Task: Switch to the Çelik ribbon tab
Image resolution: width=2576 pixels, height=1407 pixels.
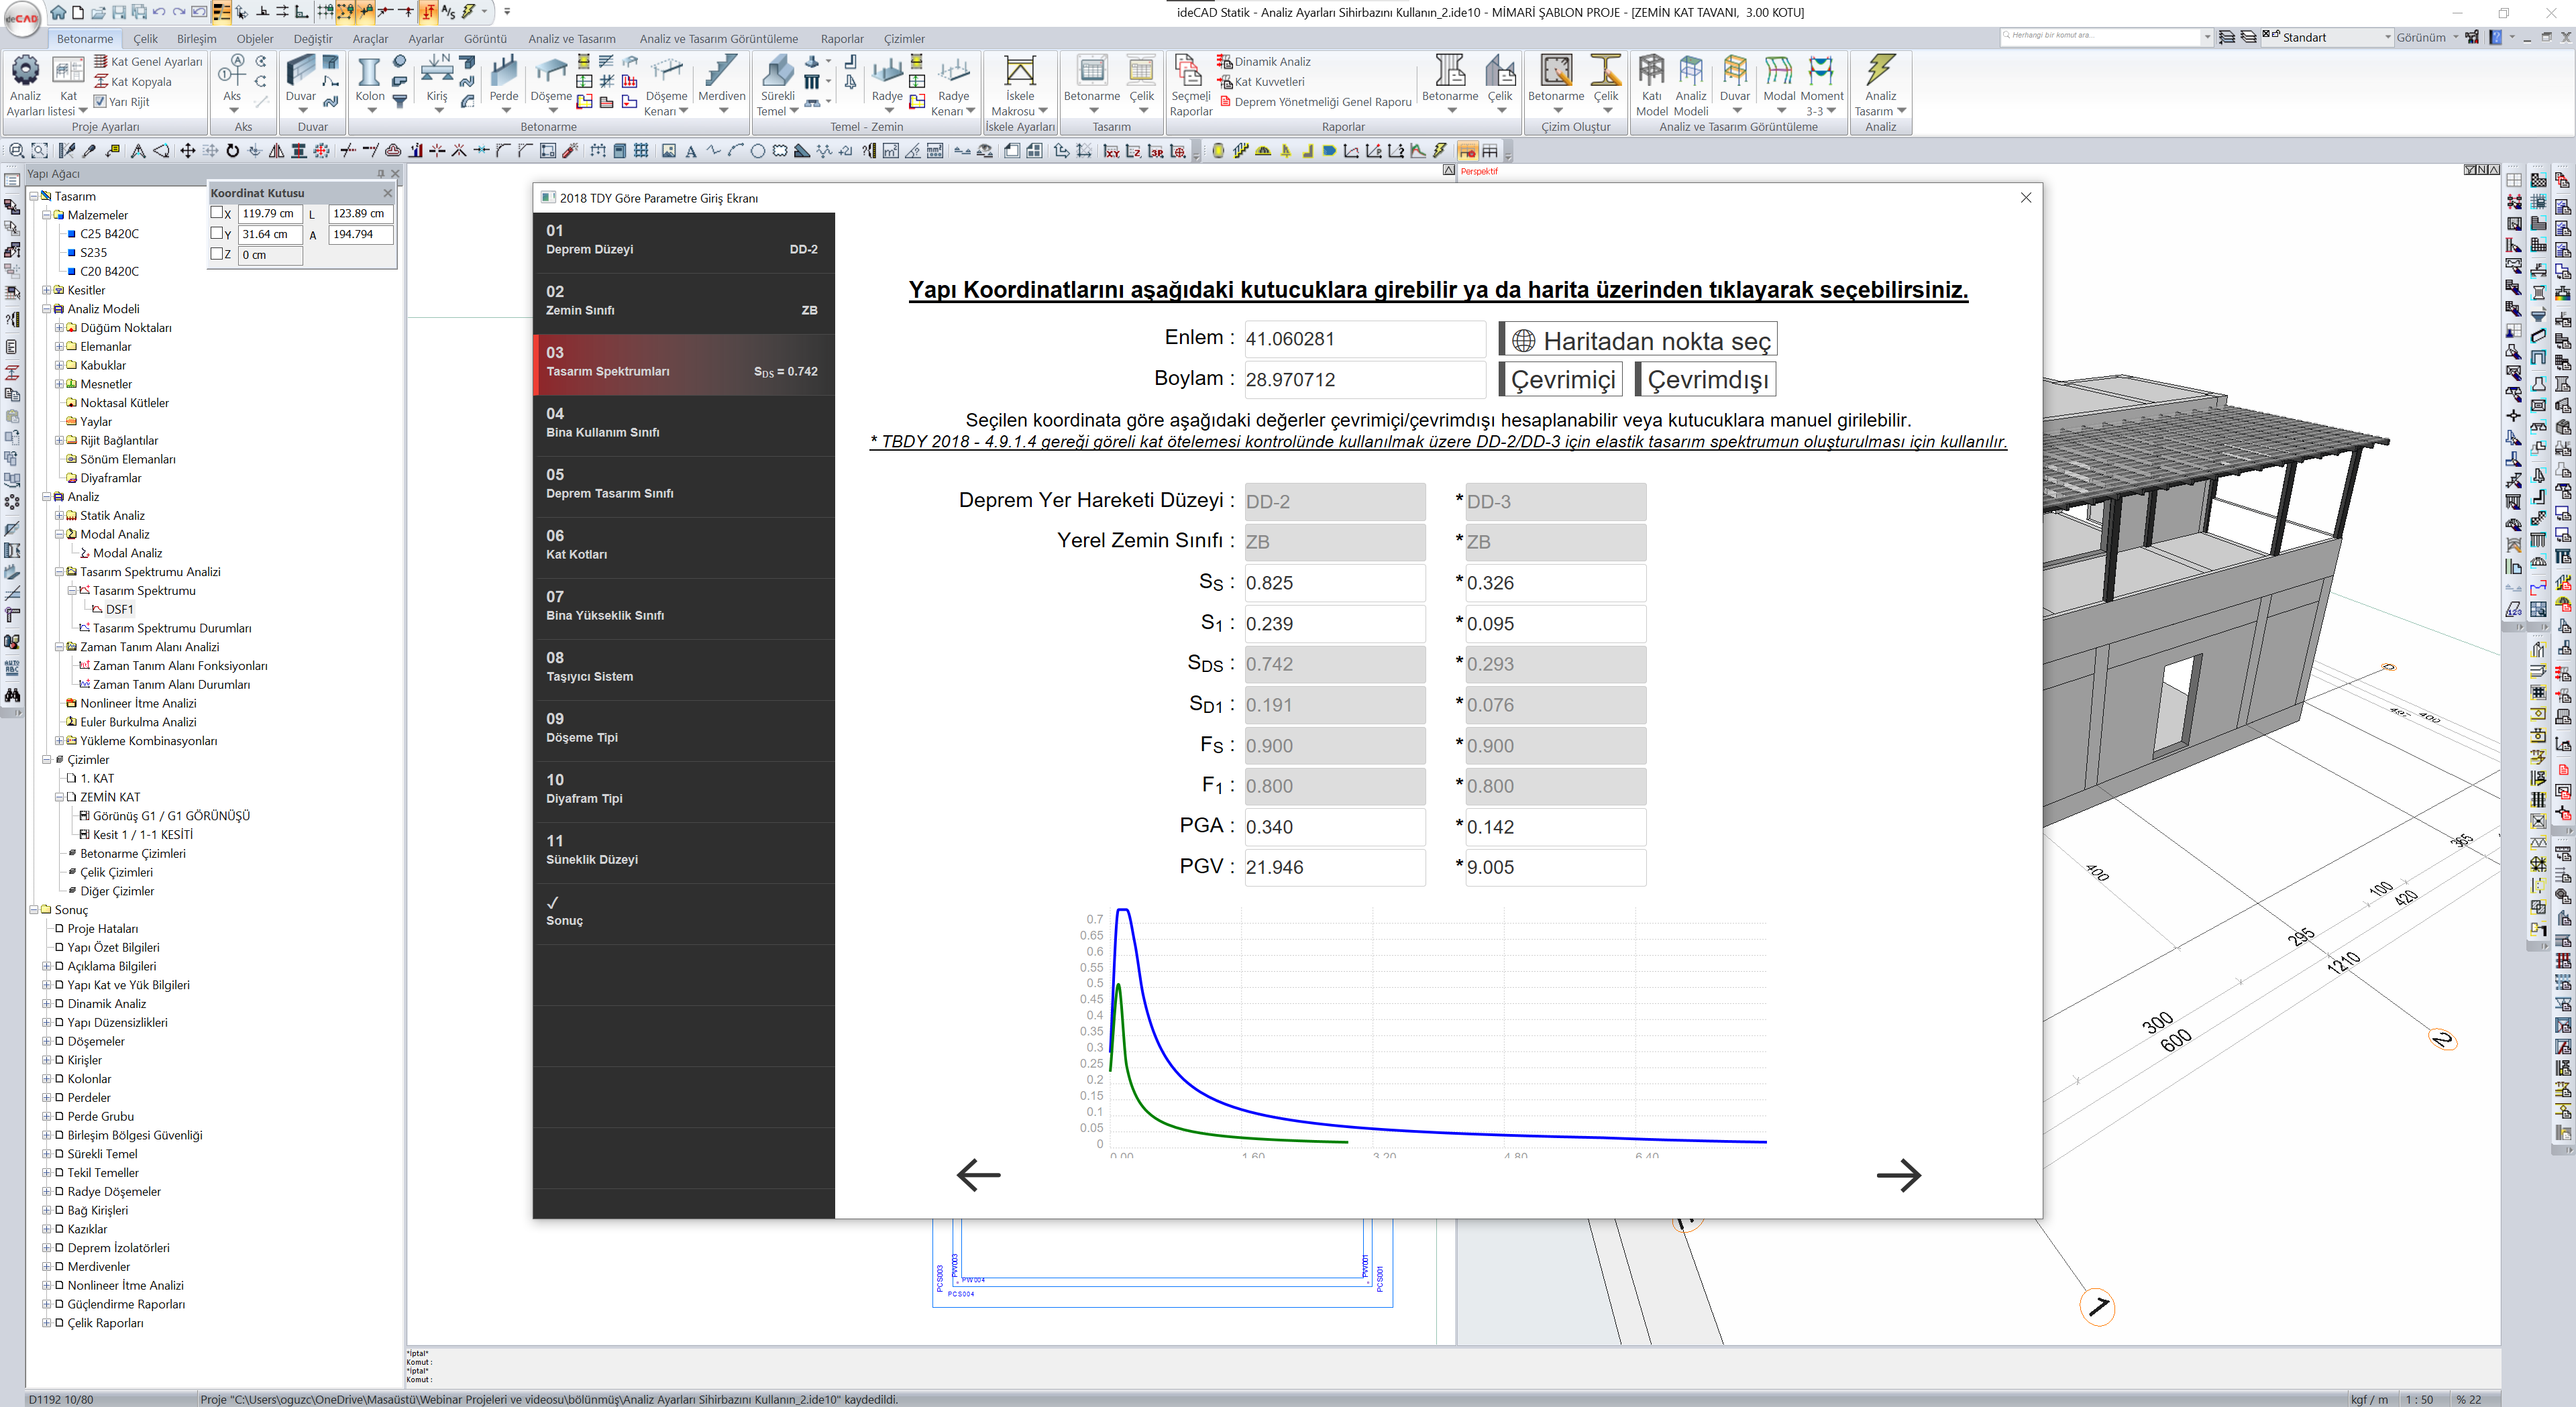Action: 146,39
